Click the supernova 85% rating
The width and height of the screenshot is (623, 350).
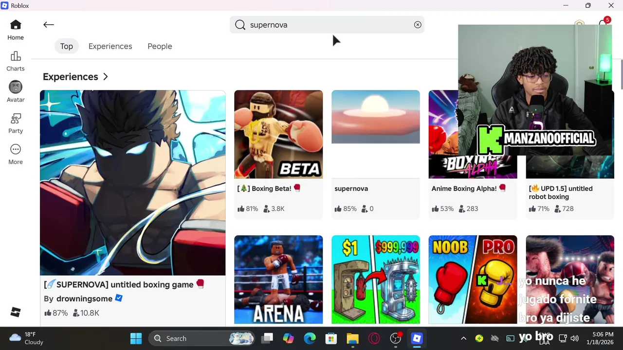(345, 209)
